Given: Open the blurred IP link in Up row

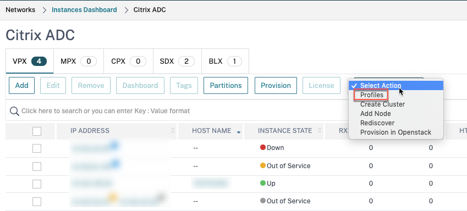Looking at the screenshot, I should pos(92,183).
